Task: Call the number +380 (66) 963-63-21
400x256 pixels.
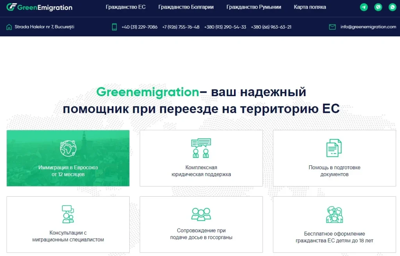Action: [271, 27]
